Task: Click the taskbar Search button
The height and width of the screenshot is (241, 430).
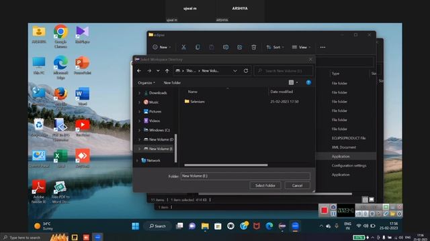Action: [x=158, y=226]
